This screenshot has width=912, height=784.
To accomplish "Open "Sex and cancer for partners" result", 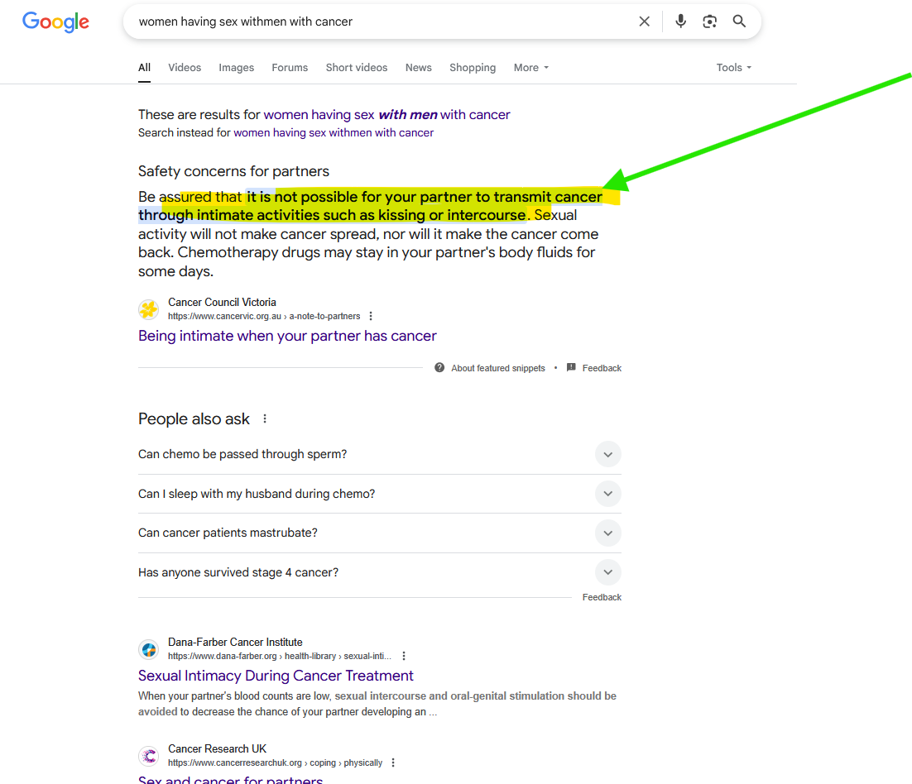I will tap(230, 779).
